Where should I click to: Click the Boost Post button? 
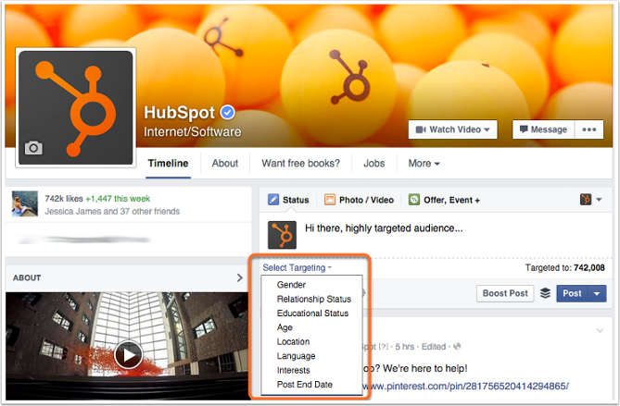point(505,293)
